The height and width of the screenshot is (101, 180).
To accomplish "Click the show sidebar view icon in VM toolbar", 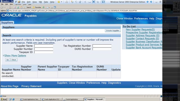I will (x=86, y=2).
